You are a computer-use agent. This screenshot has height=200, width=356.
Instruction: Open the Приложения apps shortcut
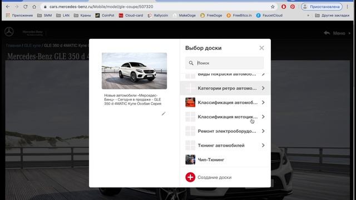pos(19,16)
